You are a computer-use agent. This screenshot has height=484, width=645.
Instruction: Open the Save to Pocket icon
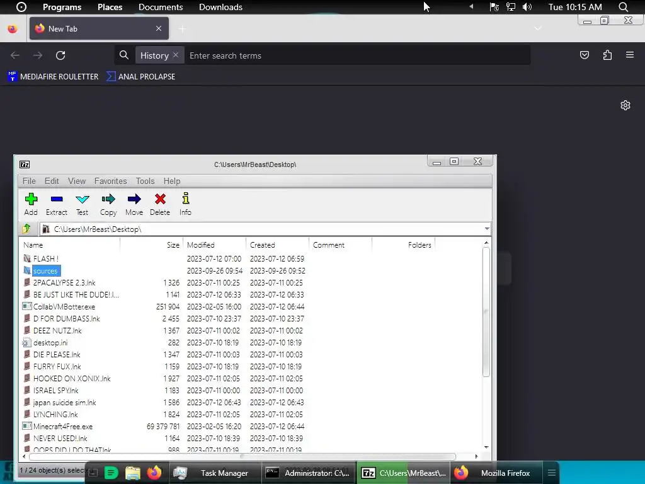pos(585,55)
